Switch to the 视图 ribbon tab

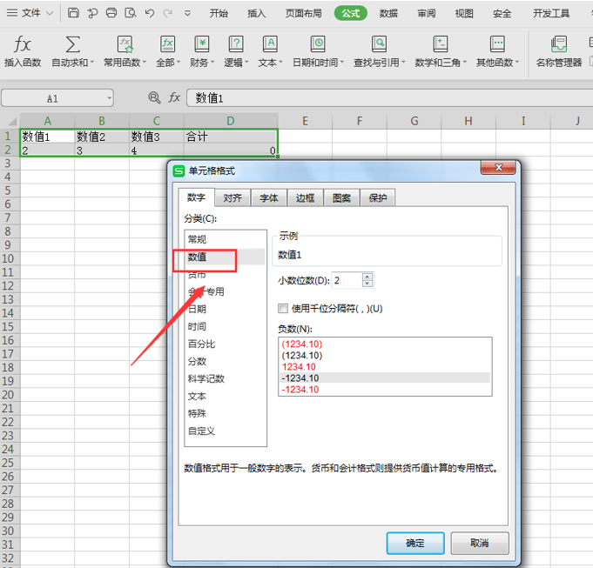pos(464,13)
